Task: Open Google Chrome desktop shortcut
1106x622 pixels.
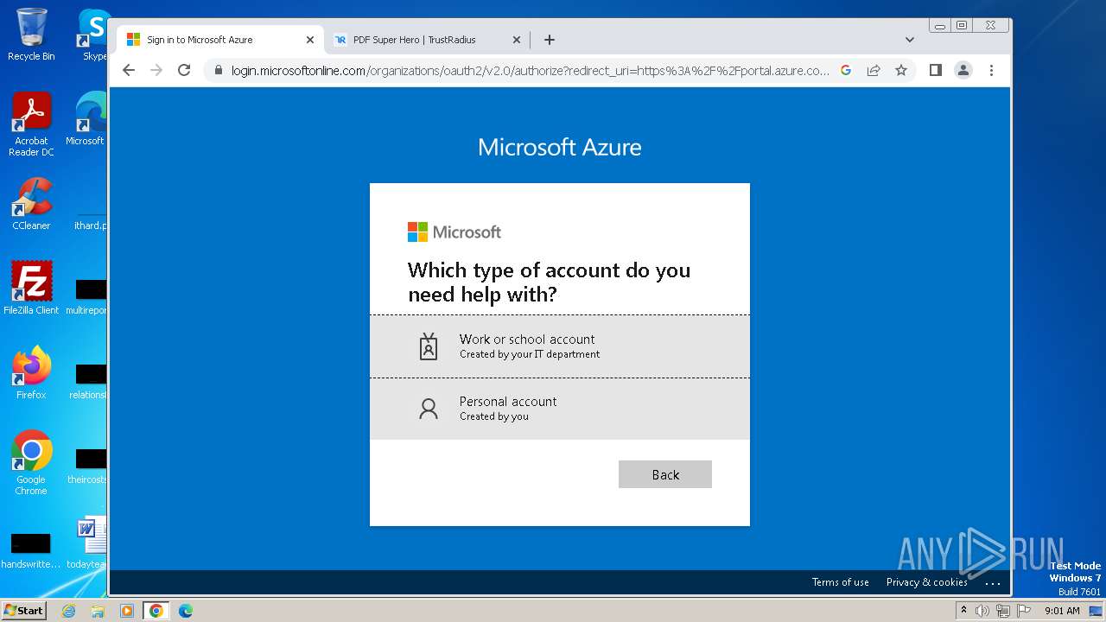Action: pos(31,462)
